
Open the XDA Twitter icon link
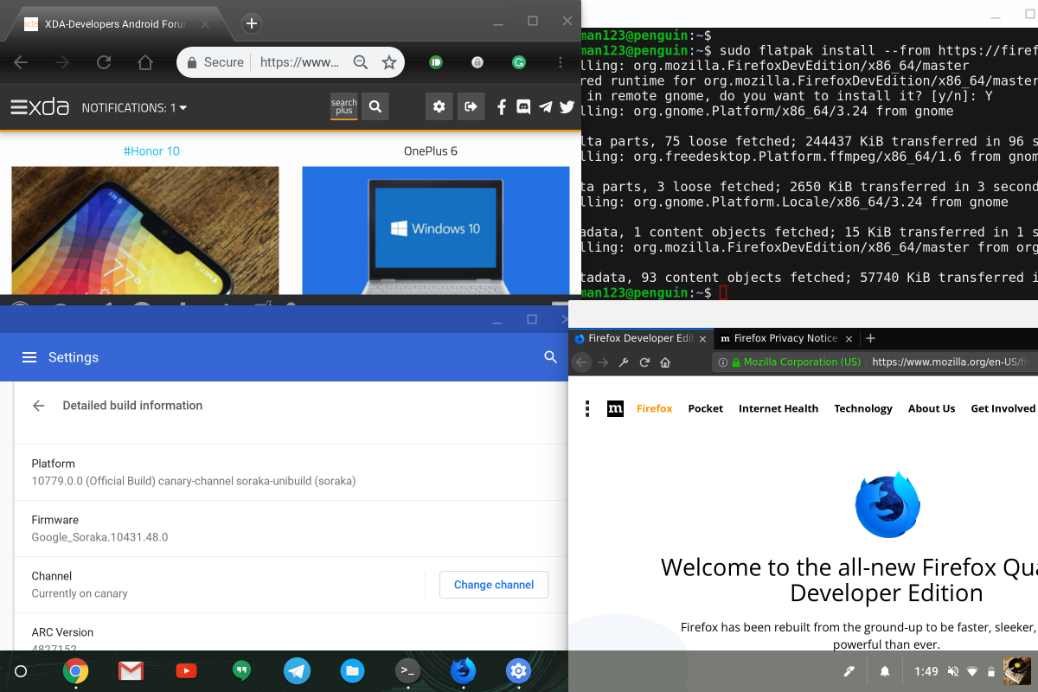tap(567, 107)
